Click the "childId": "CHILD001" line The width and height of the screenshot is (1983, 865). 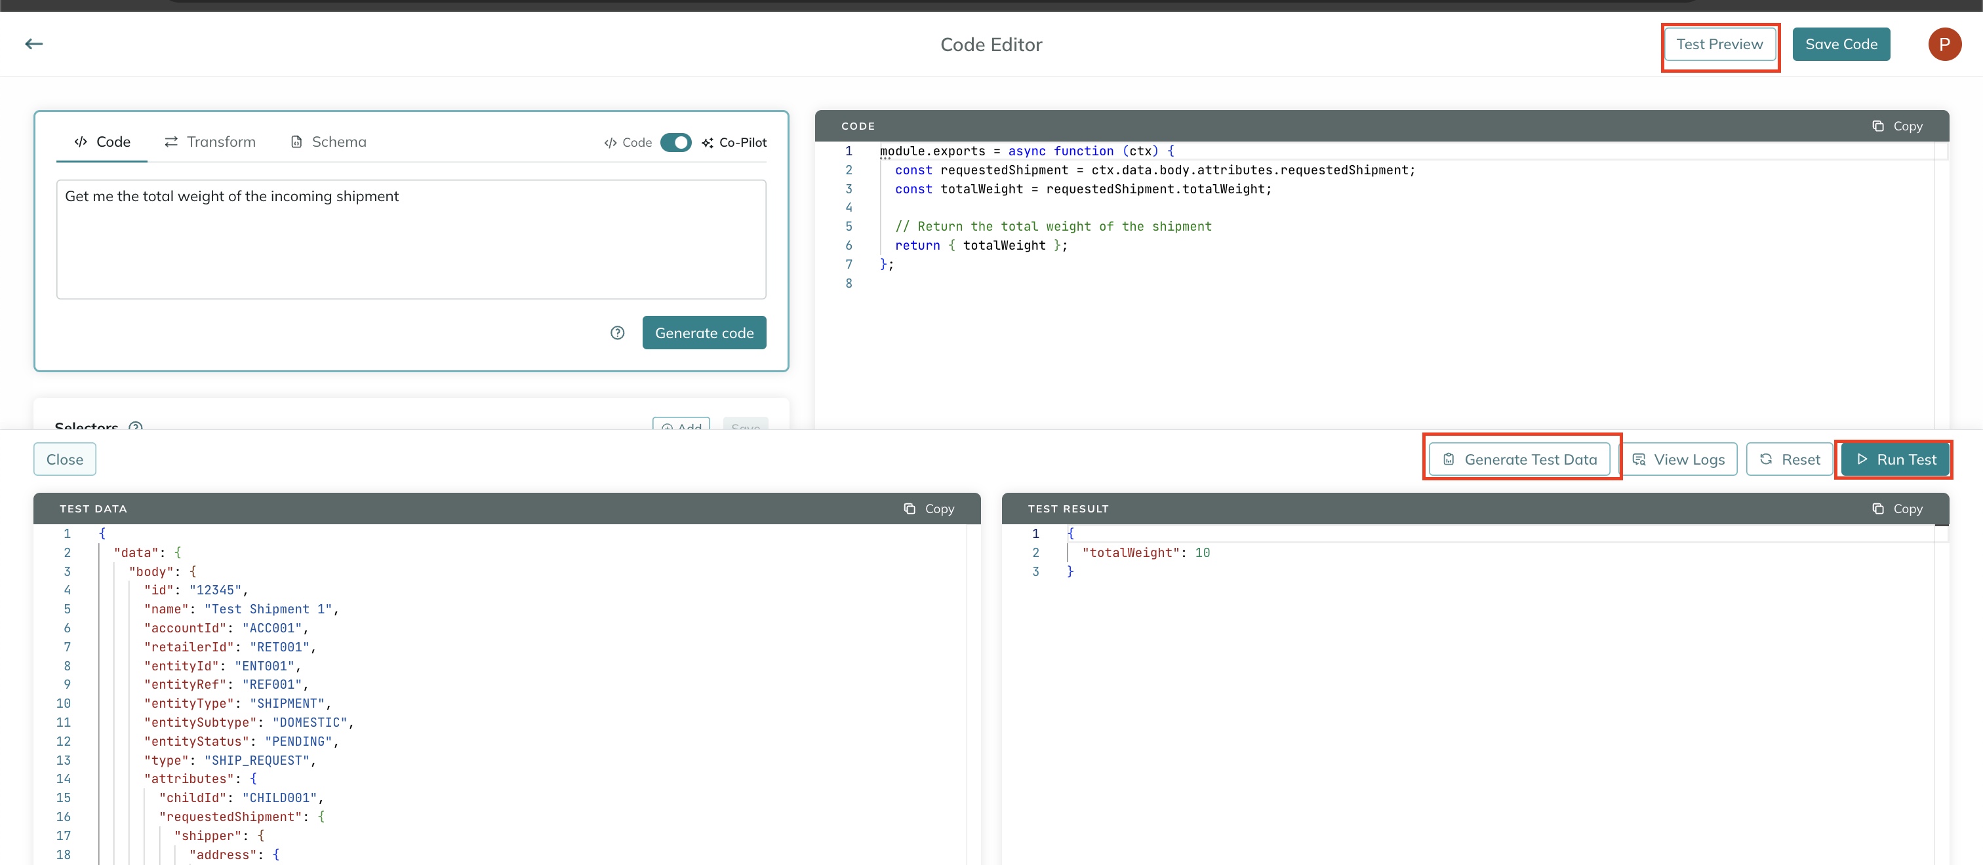[241, 798]
